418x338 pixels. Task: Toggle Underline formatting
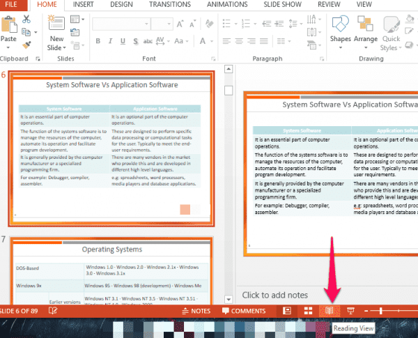point(123,41)
